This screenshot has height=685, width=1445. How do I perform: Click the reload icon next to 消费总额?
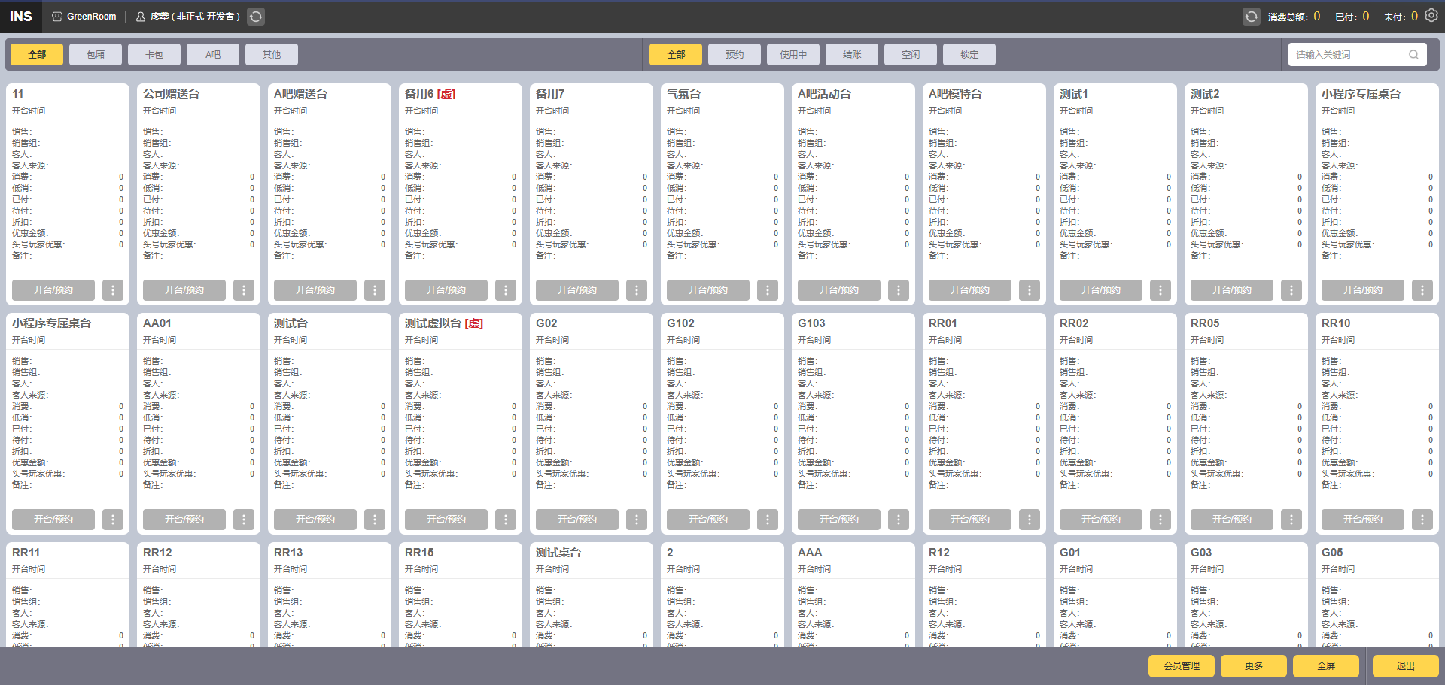1251,17
